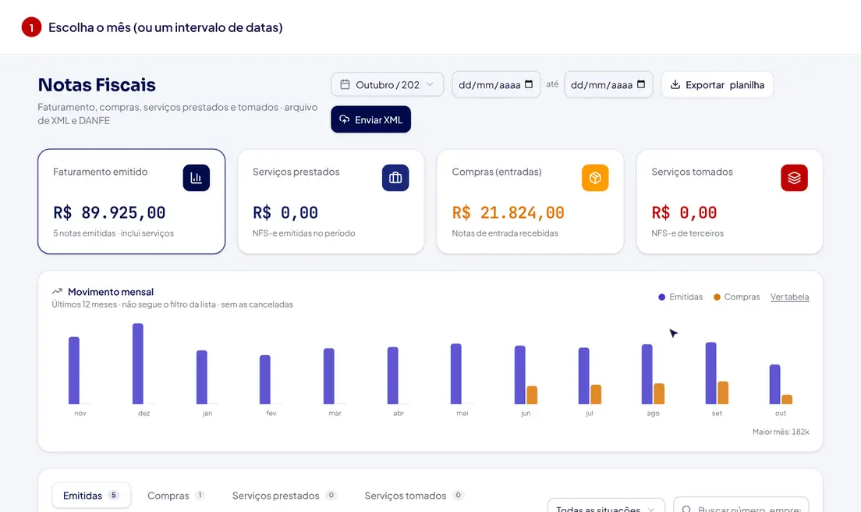Click the purple Emitidas bar for nov

[74, 371]
